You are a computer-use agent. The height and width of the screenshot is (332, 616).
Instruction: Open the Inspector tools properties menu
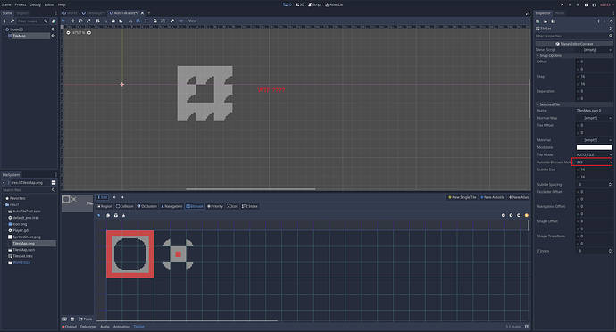pyautogui.click(x=611, y=29)
